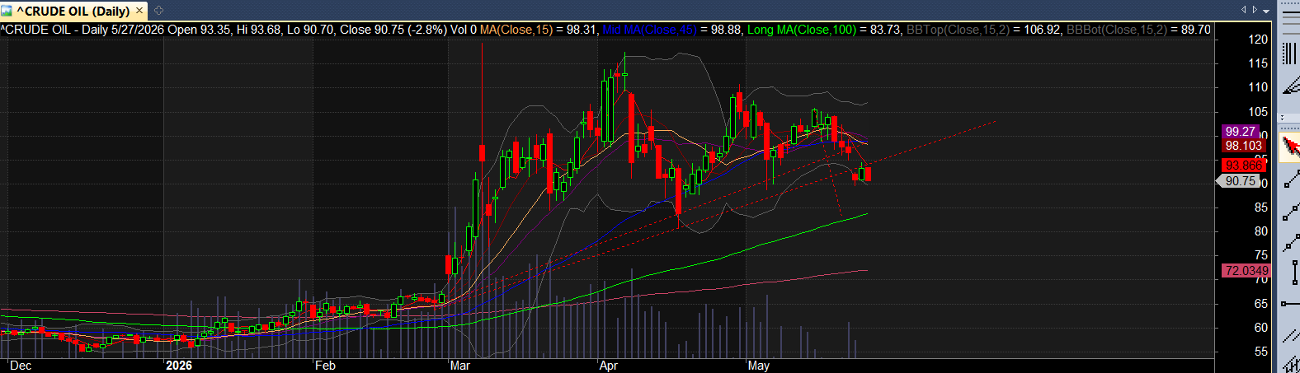Image resolution: width=1300 pixels, height=373 pixels.
Task: Click the 60 price axis label
Action: click(x=1261, y=328)
